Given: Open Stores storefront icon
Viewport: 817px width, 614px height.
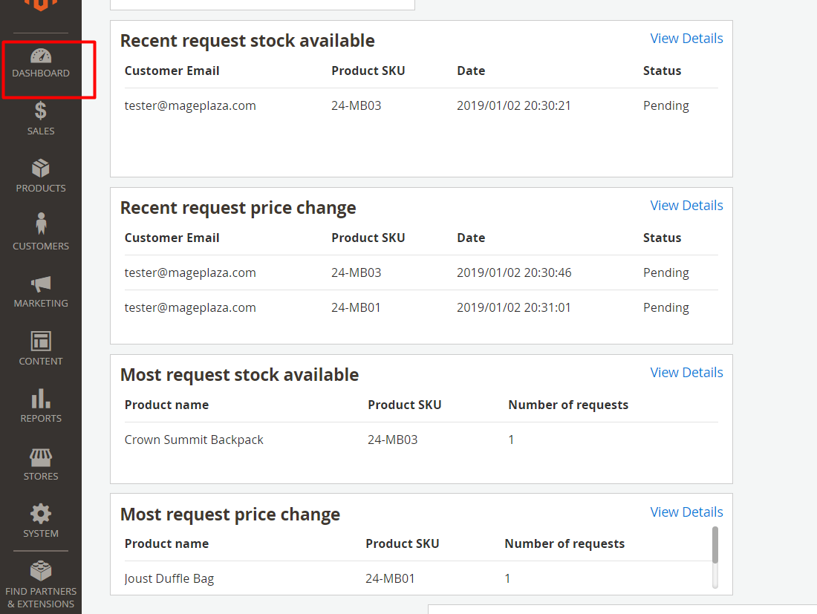Looking at the screenshot, I should point(41,457).
